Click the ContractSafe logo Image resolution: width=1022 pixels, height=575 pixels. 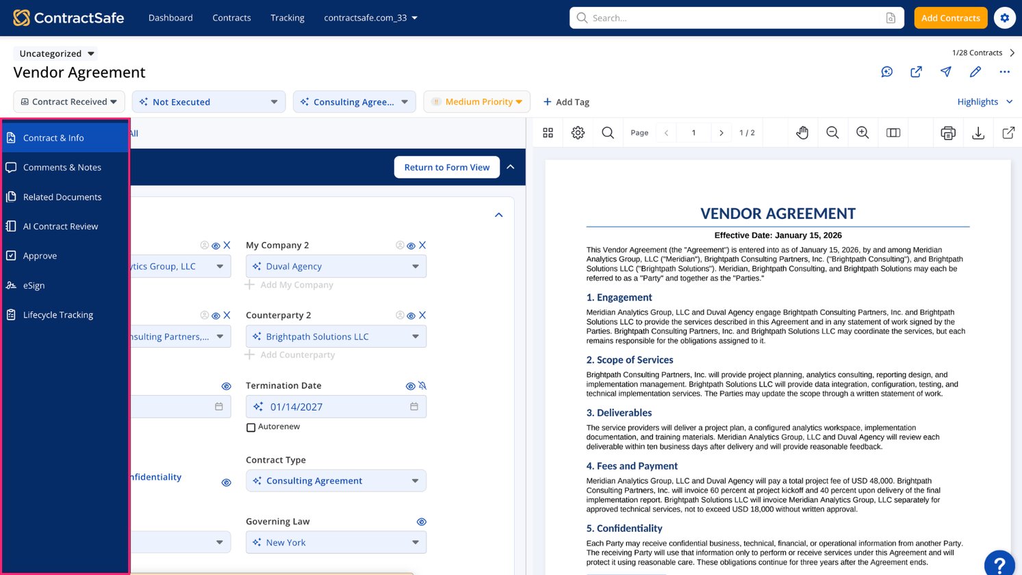[x=68, y=18]
